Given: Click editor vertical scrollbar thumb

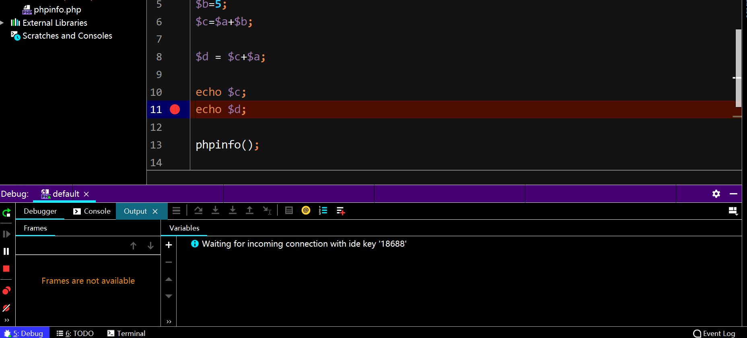Looking at the screenshot, I should pyautogui.click(x=739, y=68).
